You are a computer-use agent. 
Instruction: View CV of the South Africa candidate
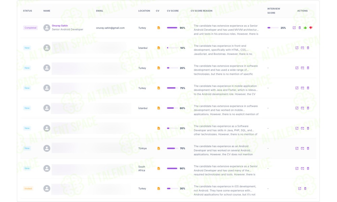point(159,169)
